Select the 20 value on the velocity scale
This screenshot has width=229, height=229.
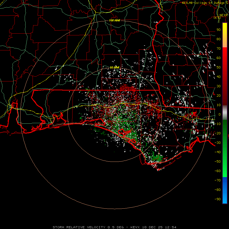click(219, 96)
